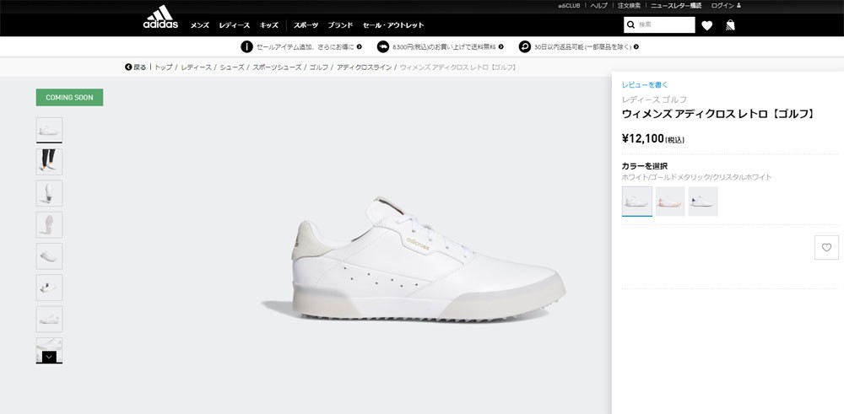Open the キッズ menu
The height and width of the screenshot is (414, 844).
pos(269,25)
